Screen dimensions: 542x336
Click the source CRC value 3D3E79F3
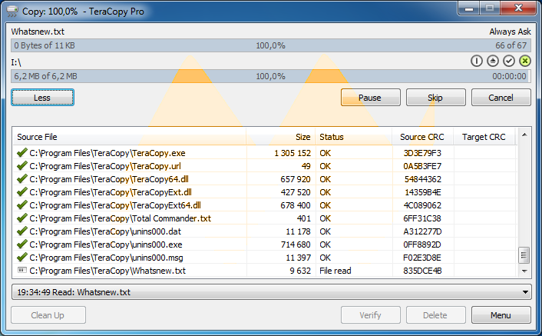[x=422, y=153]
